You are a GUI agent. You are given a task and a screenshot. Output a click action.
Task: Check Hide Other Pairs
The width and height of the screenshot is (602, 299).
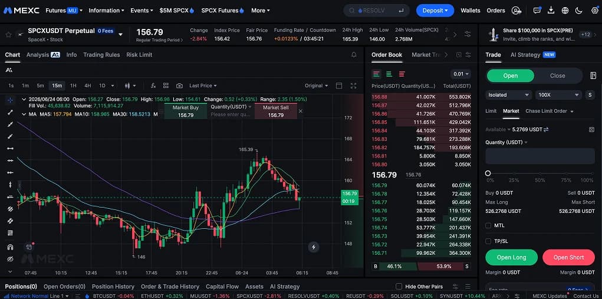399,287
